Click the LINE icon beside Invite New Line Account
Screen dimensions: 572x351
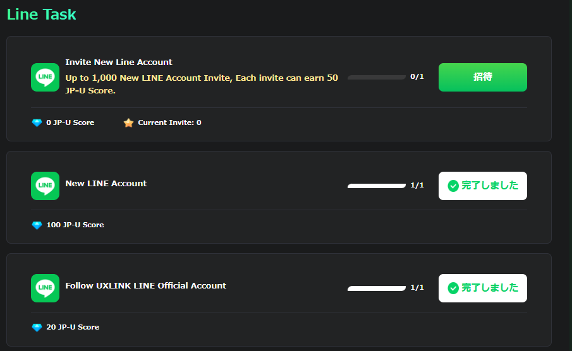45,77
